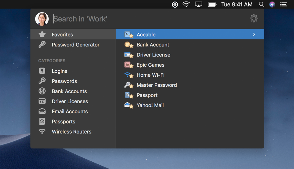
Task: Open the AirPlay display menu
Action: click(198, 4)
